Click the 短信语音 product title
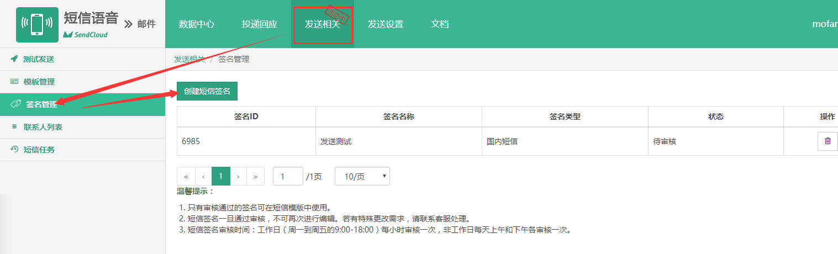The height and width of the screenshot is (254, 838). pyautogui.click(x=91, y=18)
